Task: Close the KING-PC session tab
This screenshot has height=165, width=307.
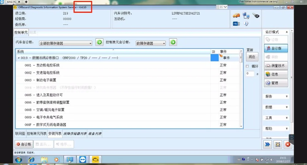Action: tap(19, 2)
